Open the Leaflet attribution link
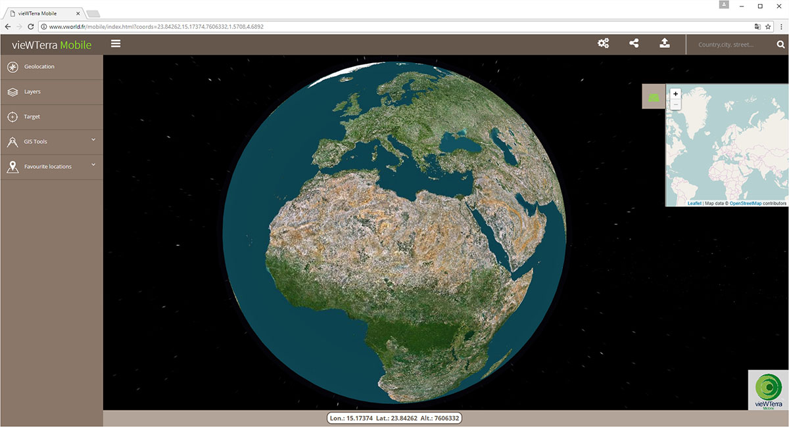 coord(694,204)
